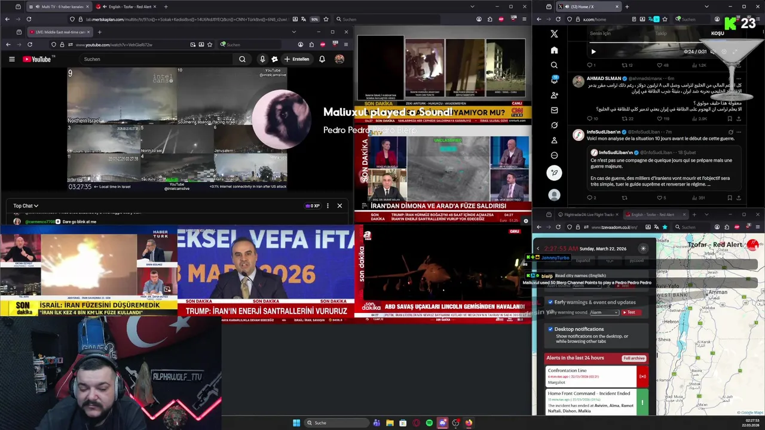Image resolution: width=765 pixels, height=430 pixels.
Task: Click the YouTube logo
Action: coord(37,59)
